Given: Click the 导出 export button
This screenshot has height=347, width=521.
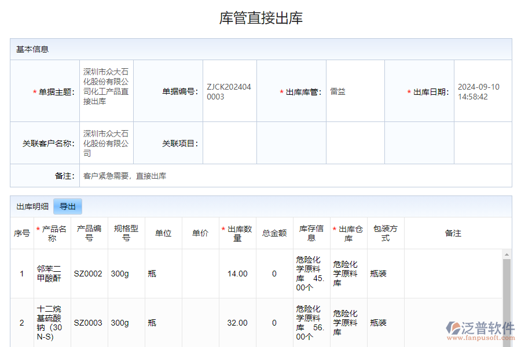Looking at the screenshot, I should point(68,206).
